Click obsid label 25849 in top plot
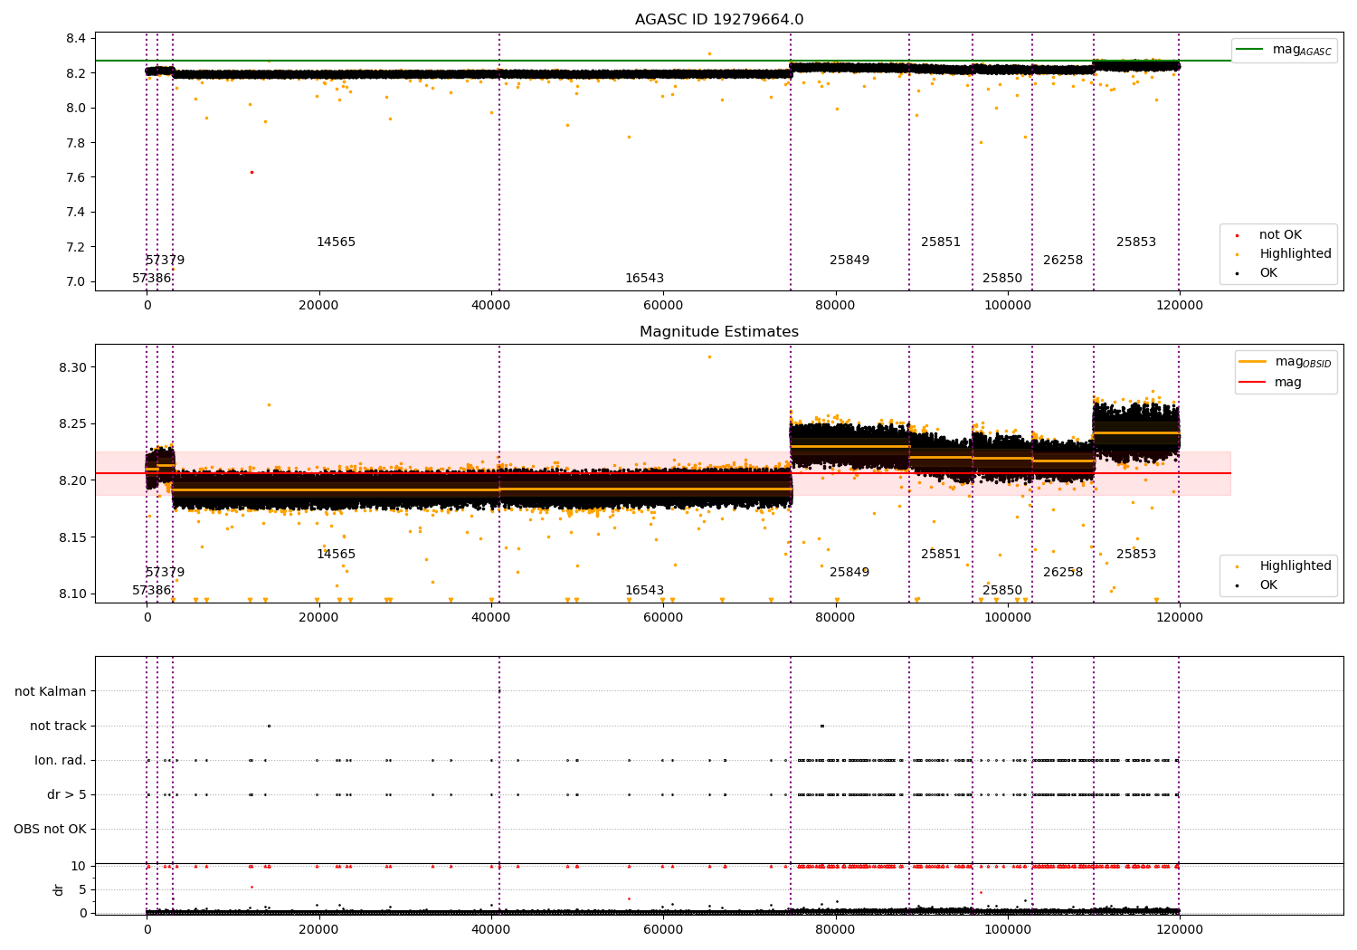The image size is (1357, 950). click(849, 261)
